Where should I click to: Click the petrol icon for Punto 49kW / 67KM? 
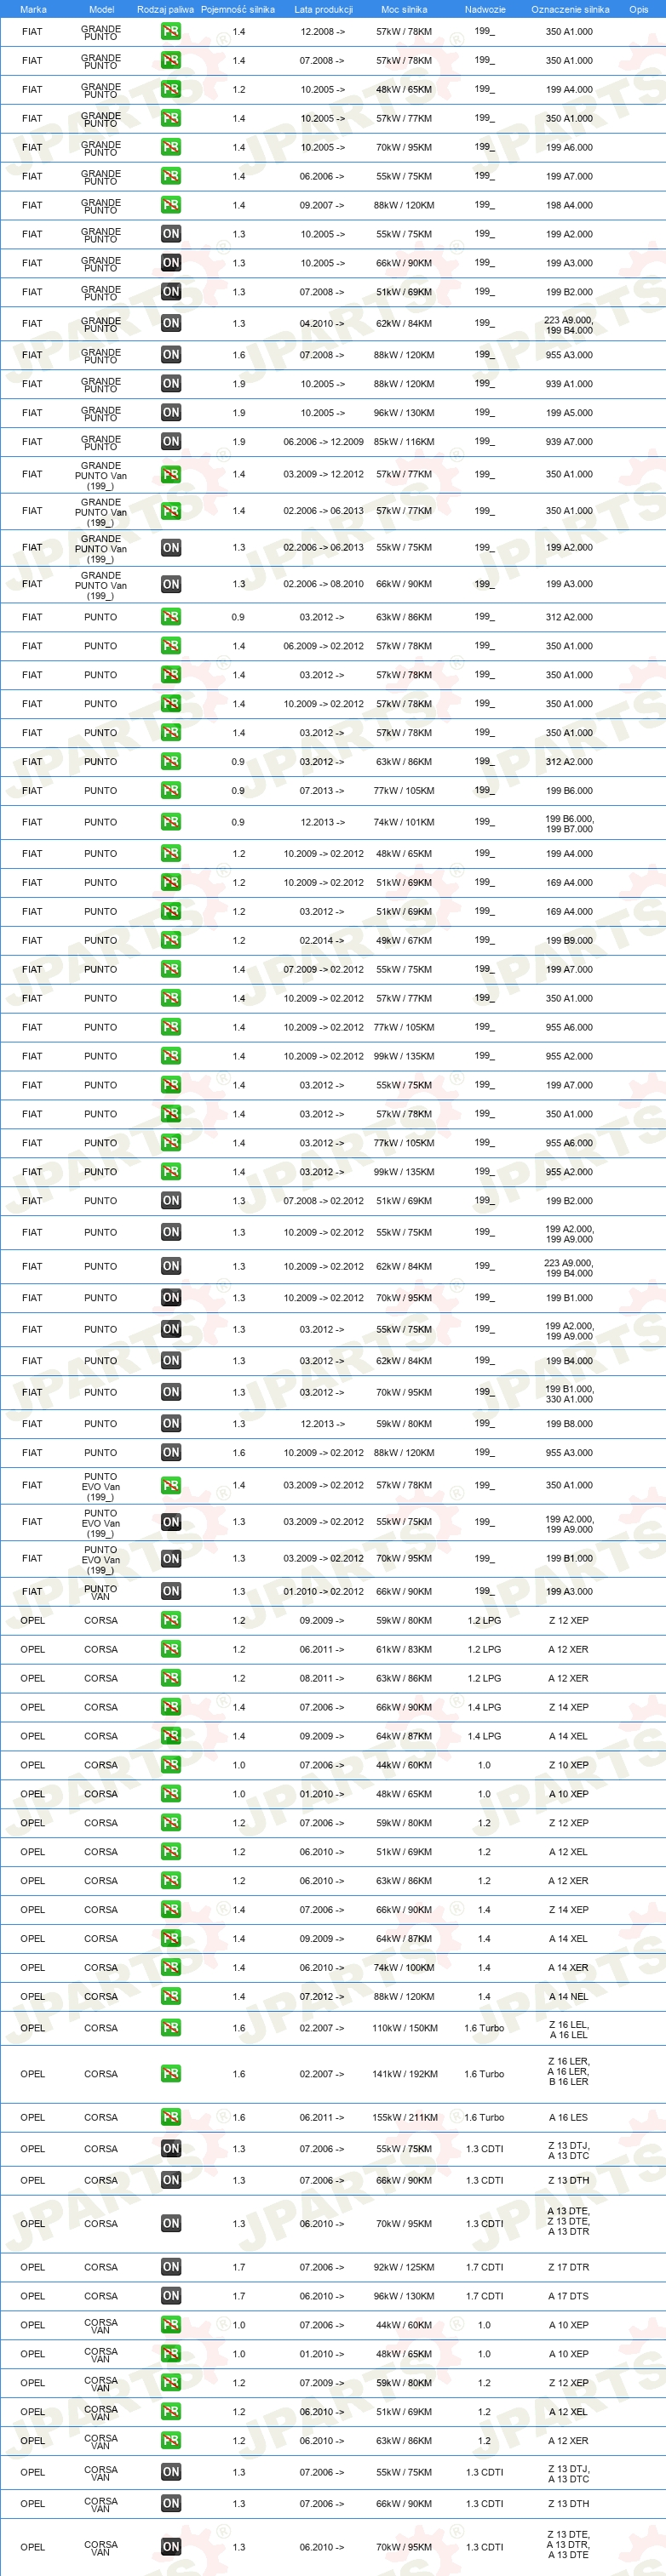[x=171, y=941]
